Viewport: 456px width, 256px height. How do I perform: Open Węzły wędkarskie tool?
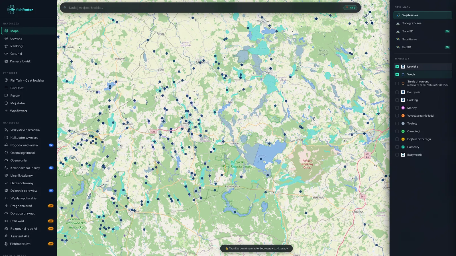coord(28,198)
